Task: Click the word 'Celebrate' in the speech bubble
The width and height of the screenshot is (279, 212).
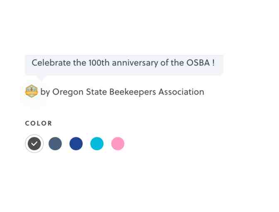Action: [51, 63]
